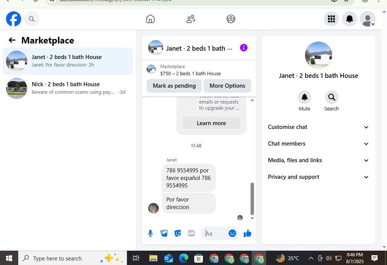Open File Explorer from the taskbar

[x=153, y=258]
